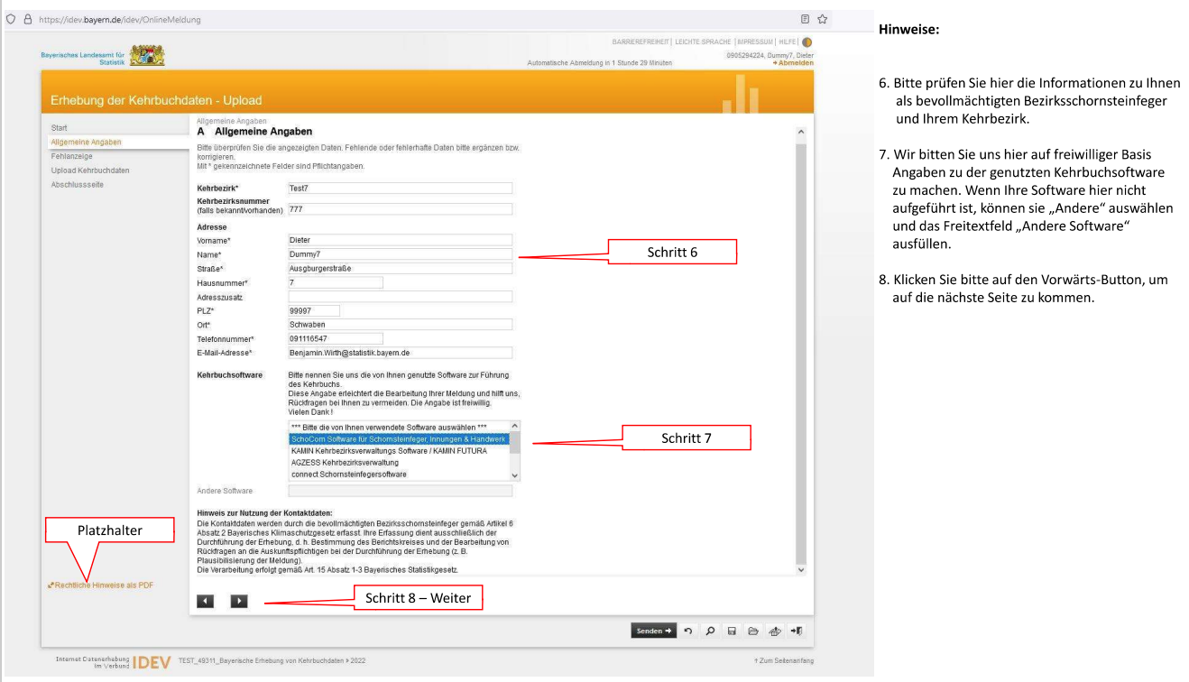Select 'Bitte die von Ihnen verwendete Software auswählen' option
The height and width of the screenshot is (682, 1189).
(x=399, y=427)
